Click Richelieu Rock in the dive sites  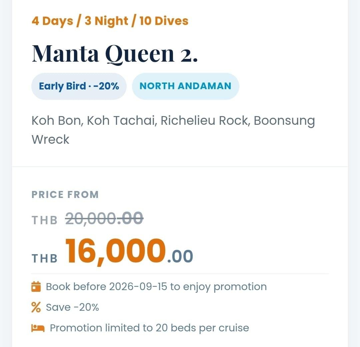pos(205,120)
